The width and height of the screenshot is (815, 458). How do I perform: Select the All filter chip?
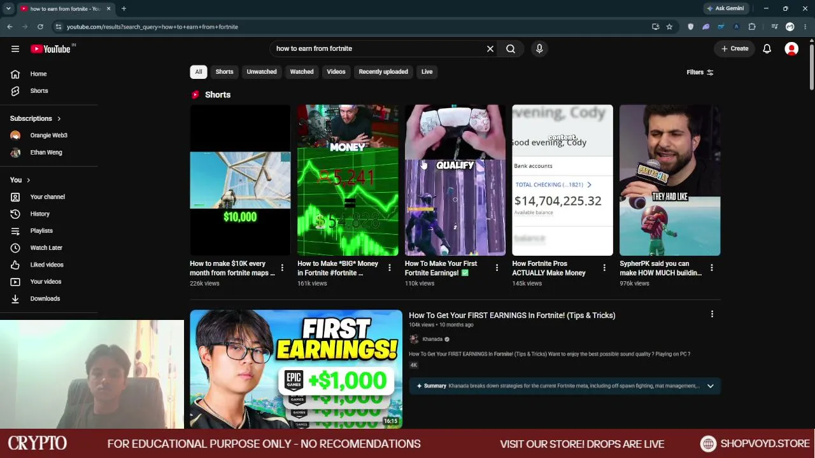tap(199, 72)
